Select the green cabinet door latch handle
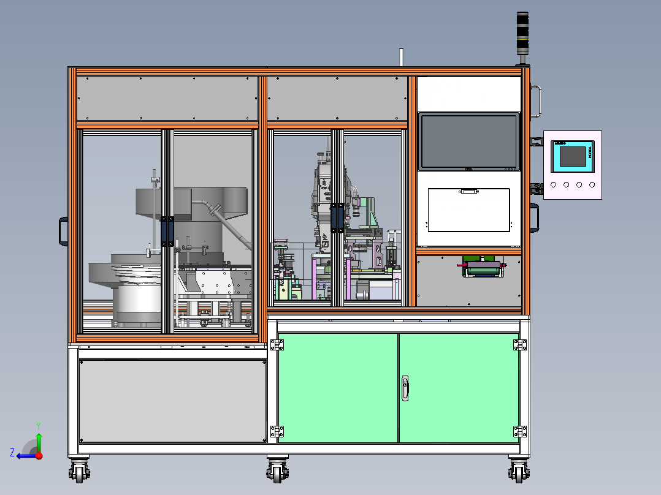Screen dimensions: 661x495 point(405,388)
